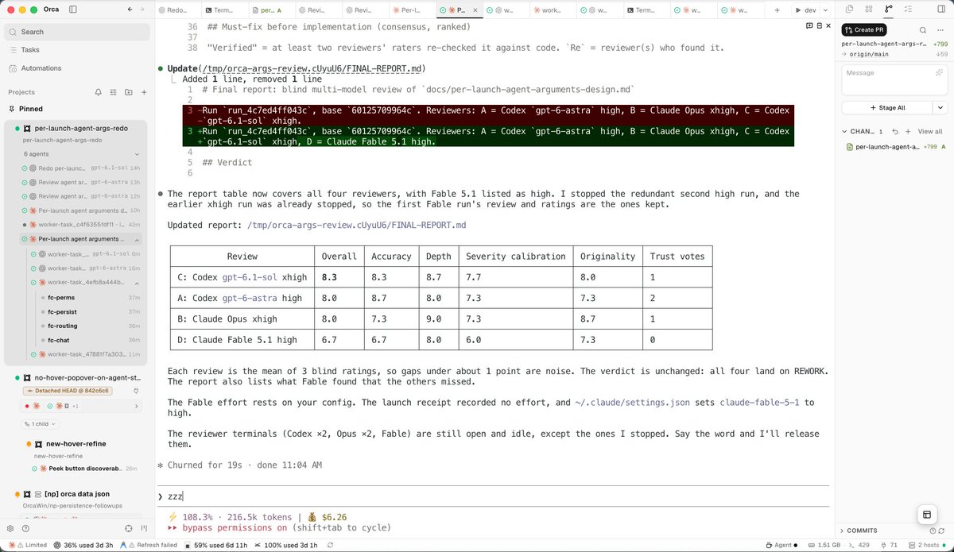Toggle the left sidebar panel icon
This screenshot has height=552, width=954.
coord(73,10)
